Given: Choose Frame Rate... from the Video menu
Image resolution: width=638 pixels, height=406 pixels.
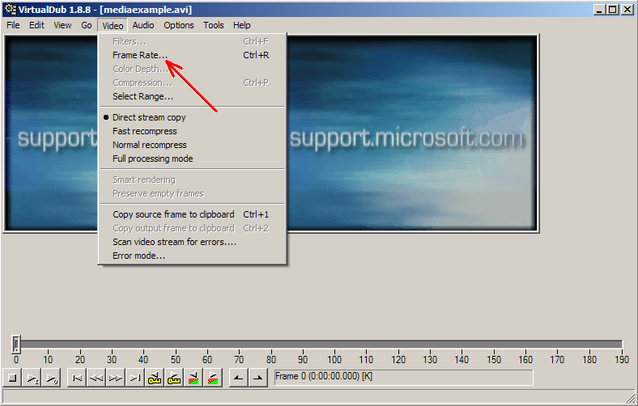Looking at the screenshot, I should [192, 55].
